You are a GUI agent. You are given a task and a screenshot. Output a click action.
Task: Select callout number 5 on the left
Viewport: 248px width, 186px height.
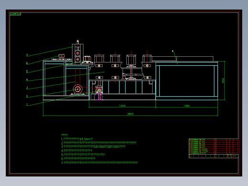27,72
